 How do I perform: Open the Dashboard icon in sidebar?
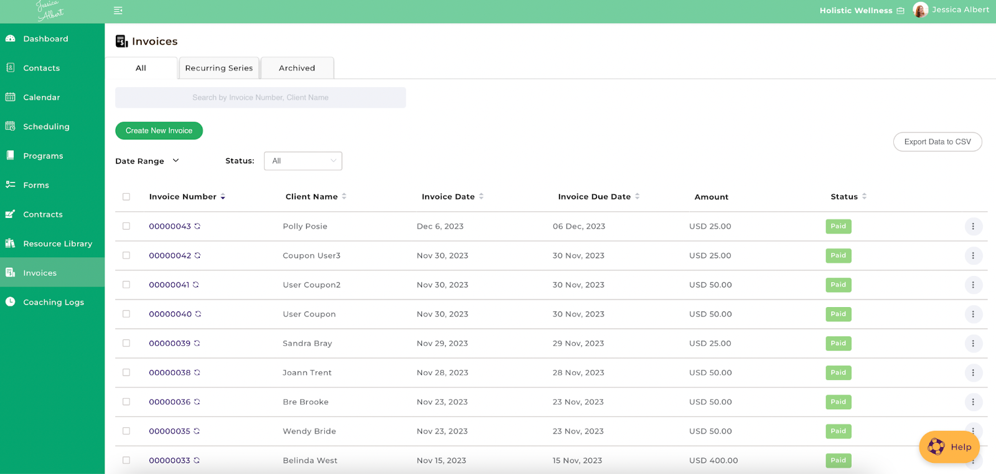tap(11, 39)
